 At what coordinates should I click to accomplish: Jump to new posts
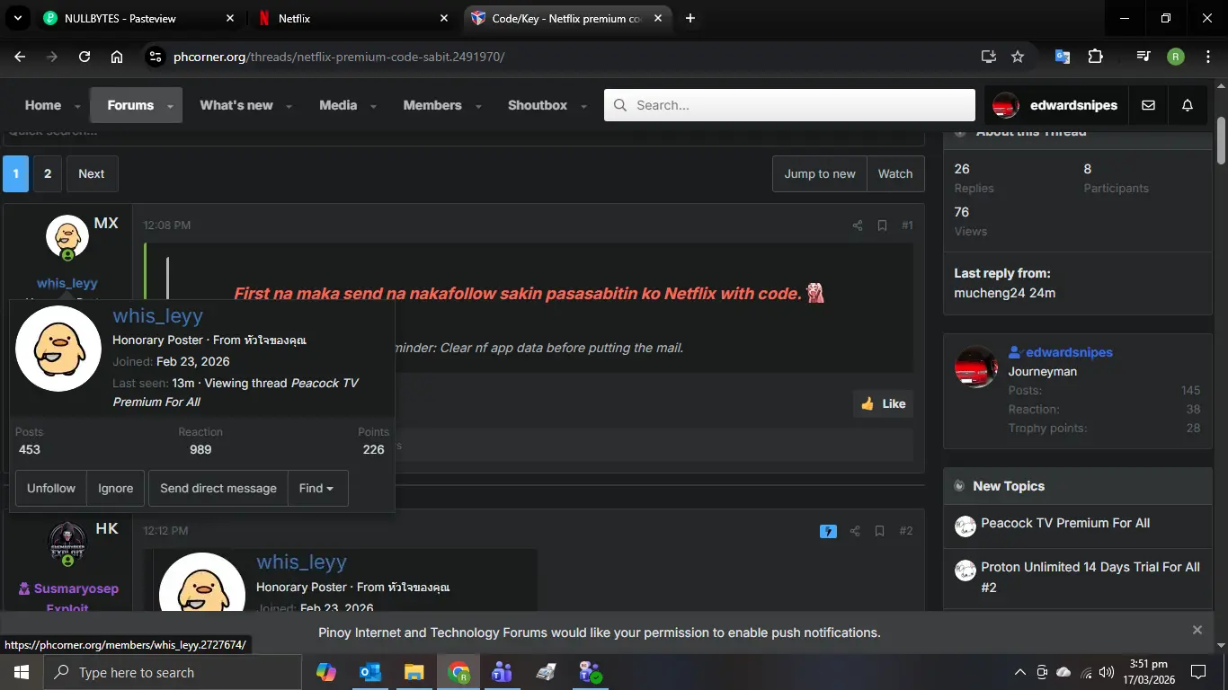pos(820,173)
